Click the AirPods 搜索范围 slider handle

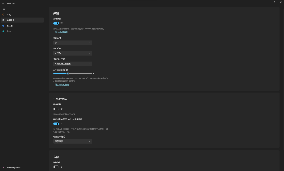pyautogui.click(x=68, y=74)
